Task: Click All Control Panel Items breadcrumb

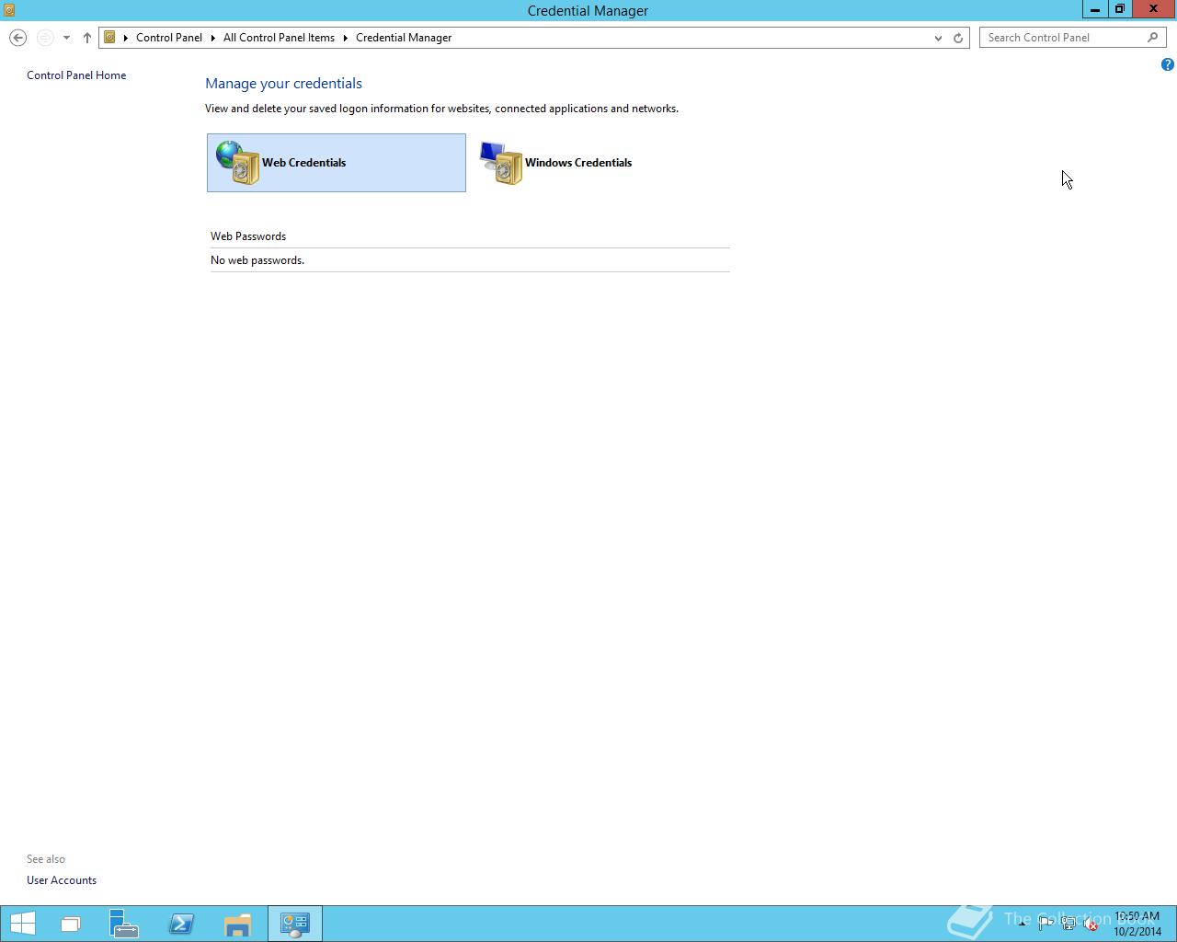Action: coord(279,38)
